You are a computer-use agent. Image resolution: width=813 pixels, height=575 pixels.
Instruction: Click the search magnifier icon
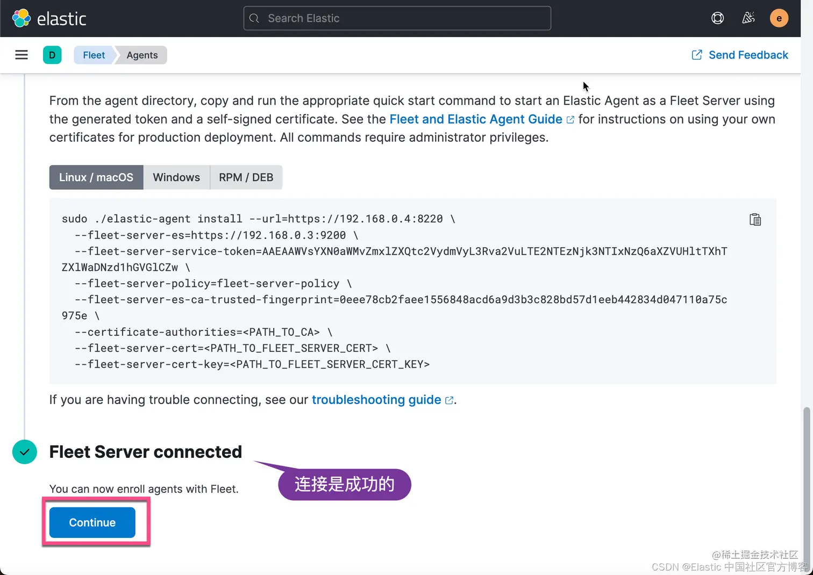click(255, 18)
